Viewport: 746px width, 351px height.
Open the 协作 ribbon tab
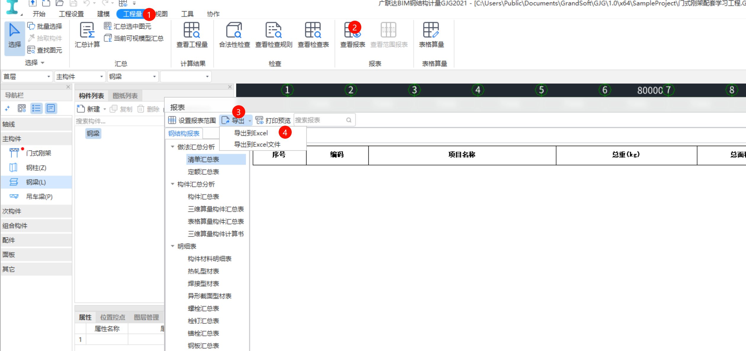click(x=213, y=14)
